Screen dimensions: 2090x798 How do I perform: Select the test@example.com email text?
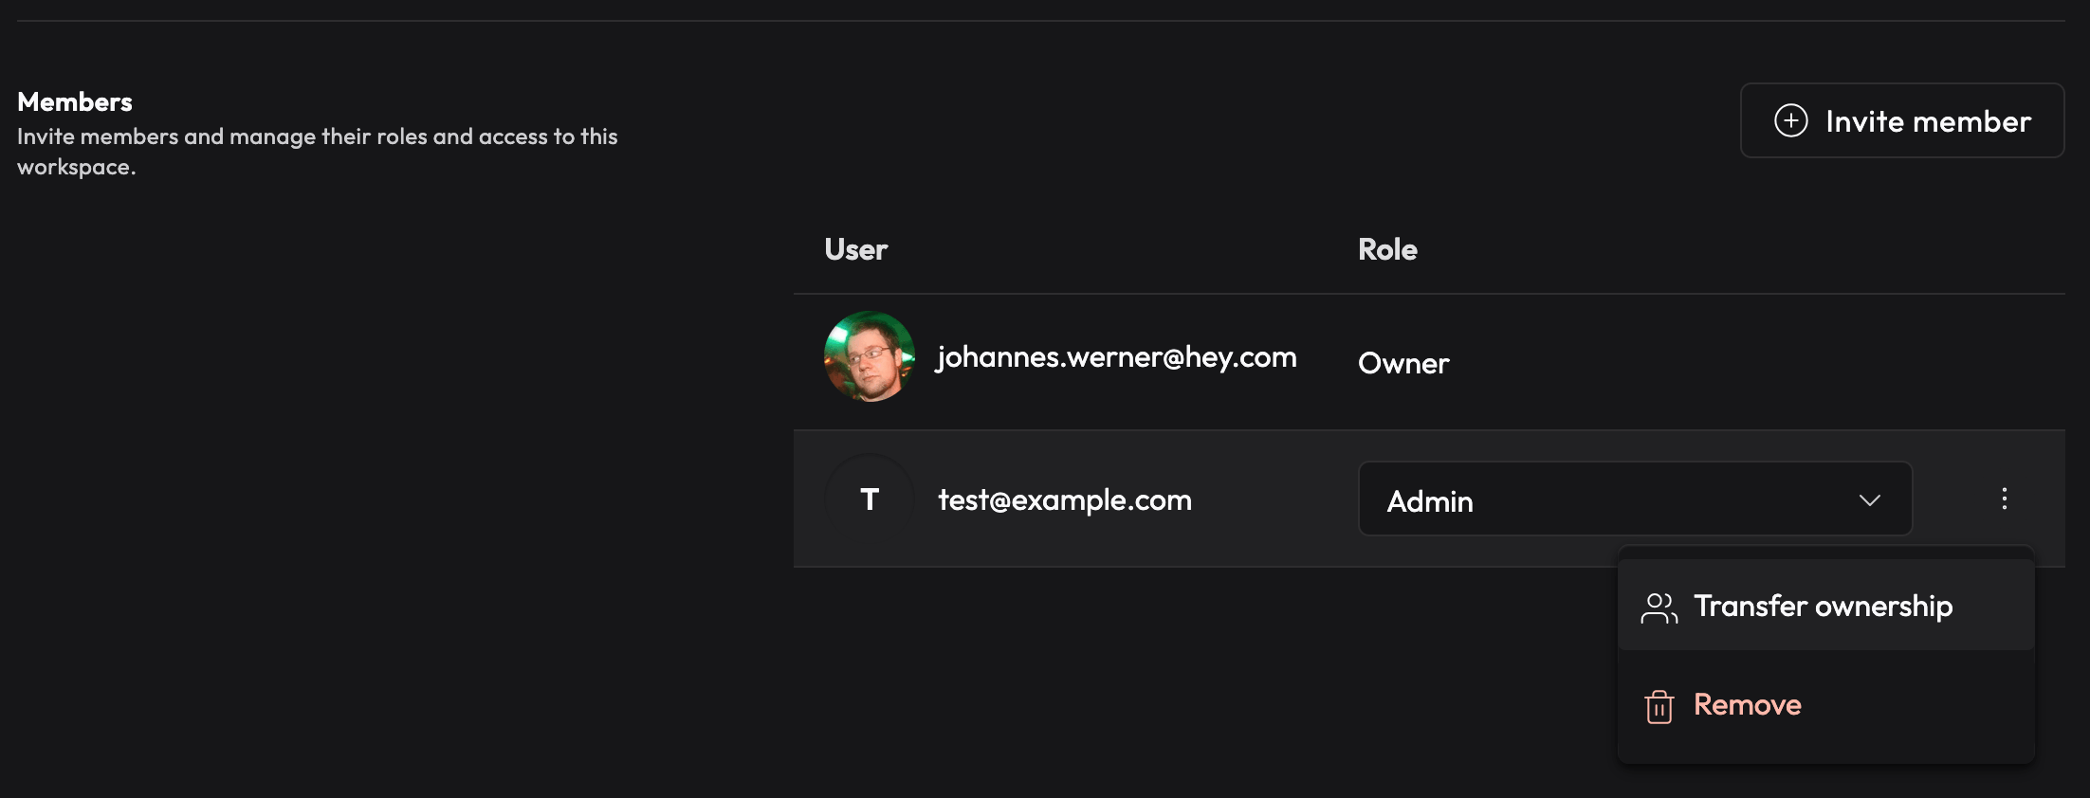pyautogui.click(x=1065, y=499)
